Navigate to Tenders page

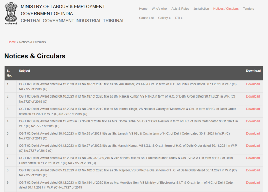click(248, 9)
